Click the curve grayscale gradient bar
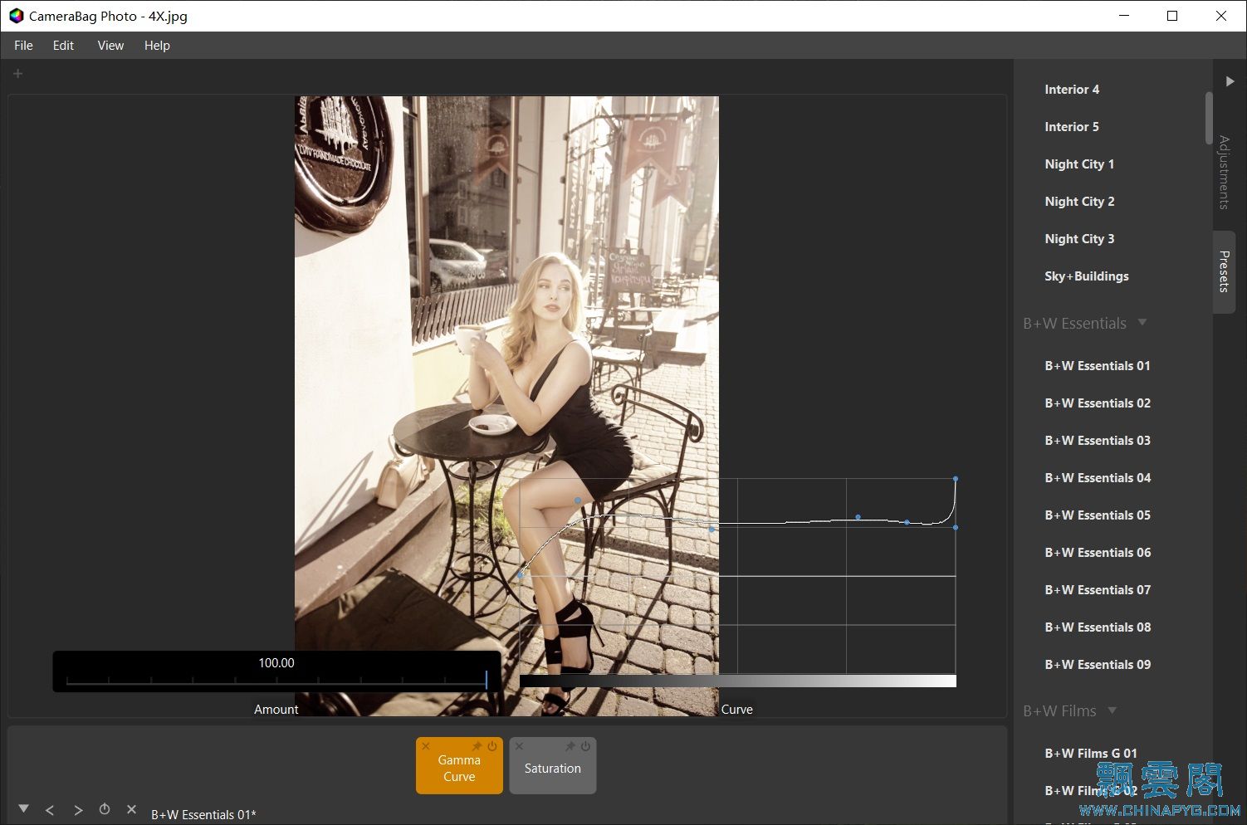Screen dimensions: 1247x825 [x=738, y=681]
